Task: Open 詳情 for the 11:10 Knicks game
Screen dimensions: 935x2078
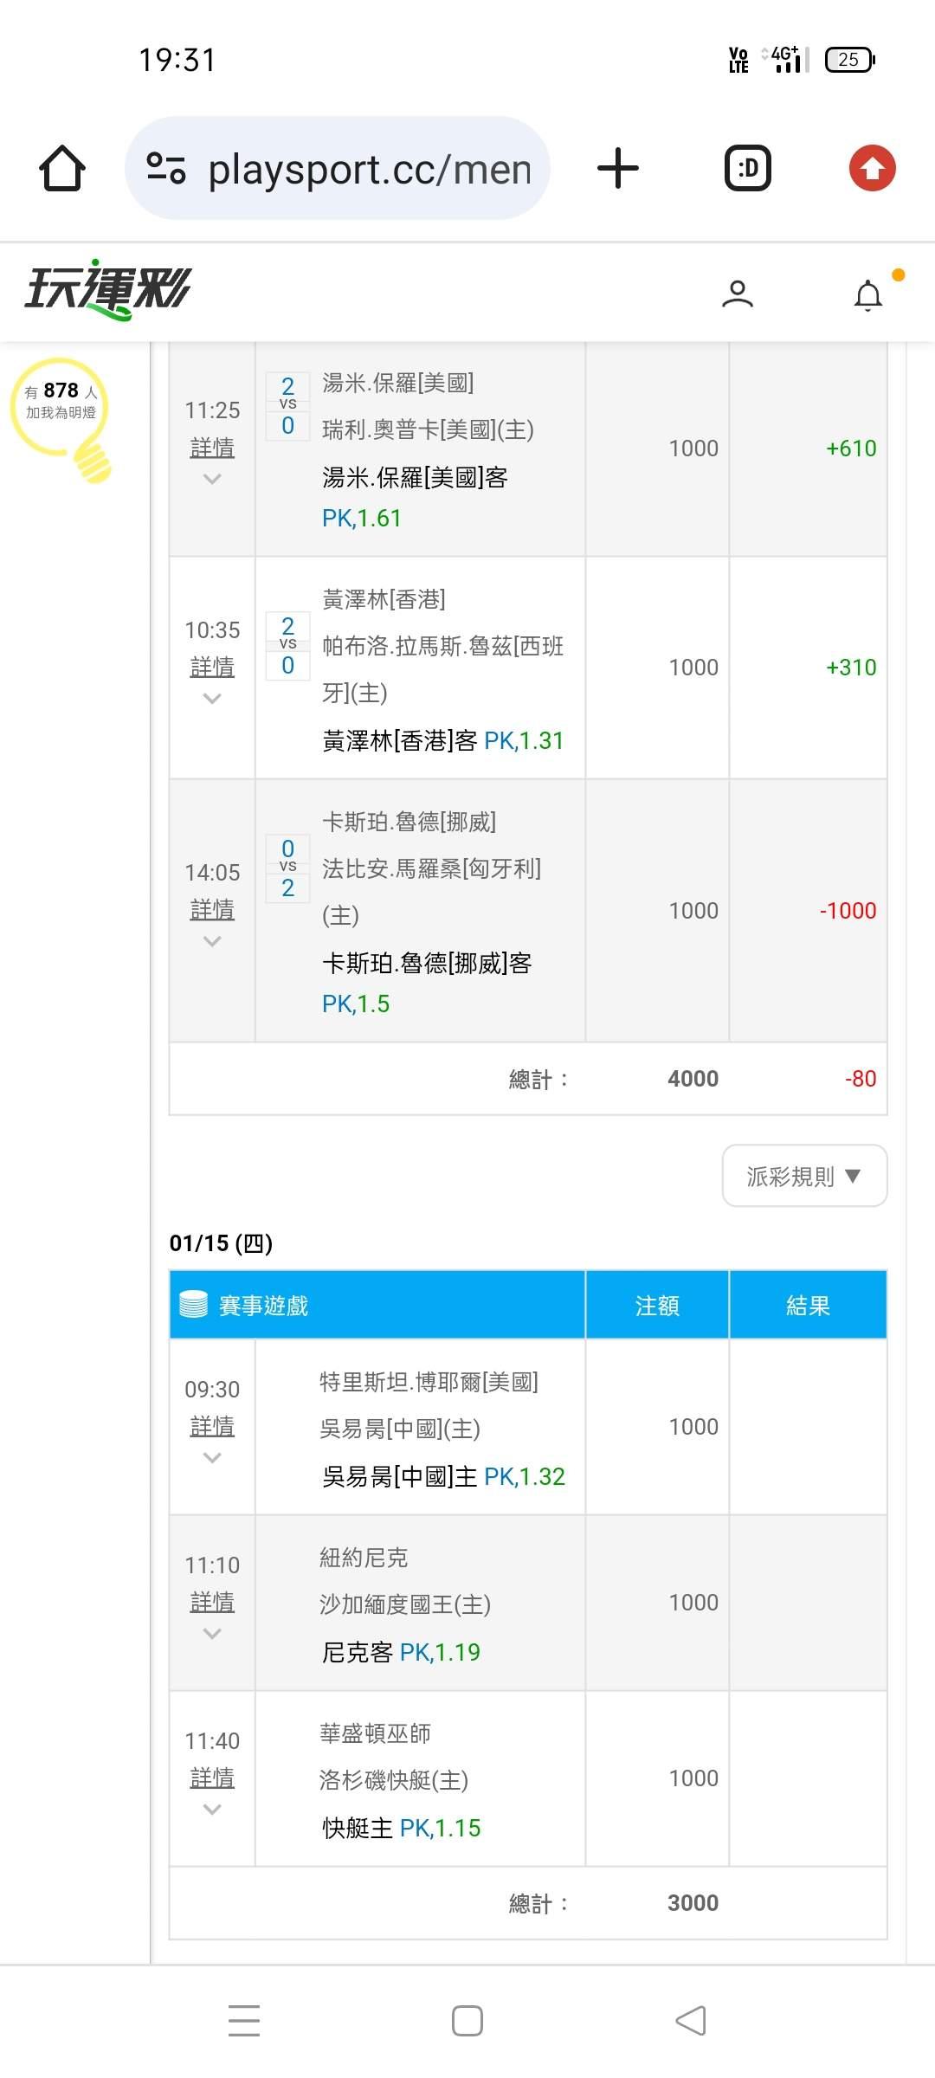Action: [212, 1602]
